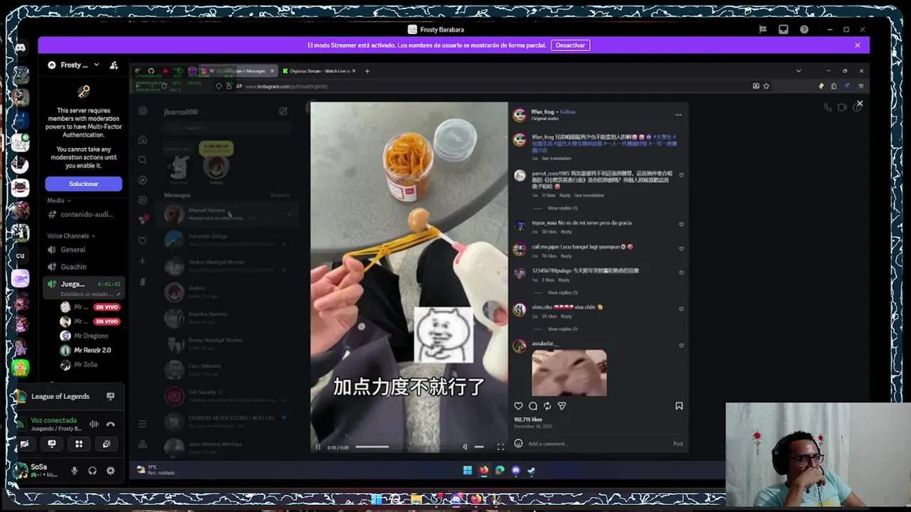Open the soundboard in voice panel
911x512 pixels.
tap(107, 444)
